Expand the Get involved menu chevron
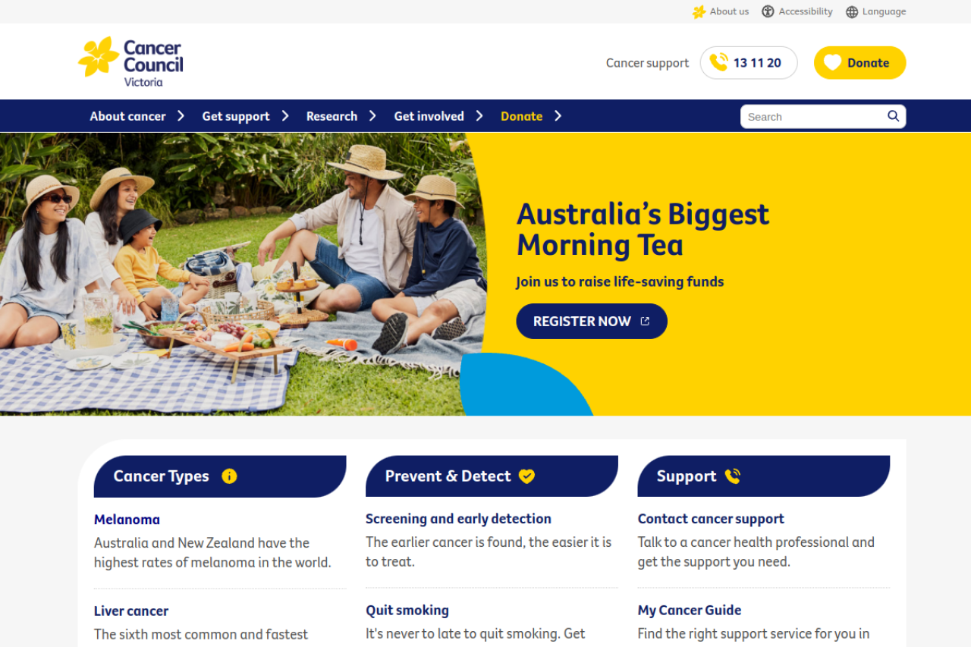The width and height of the screenshot is (971, 647). pyautogui.click(x=479, y=116)
